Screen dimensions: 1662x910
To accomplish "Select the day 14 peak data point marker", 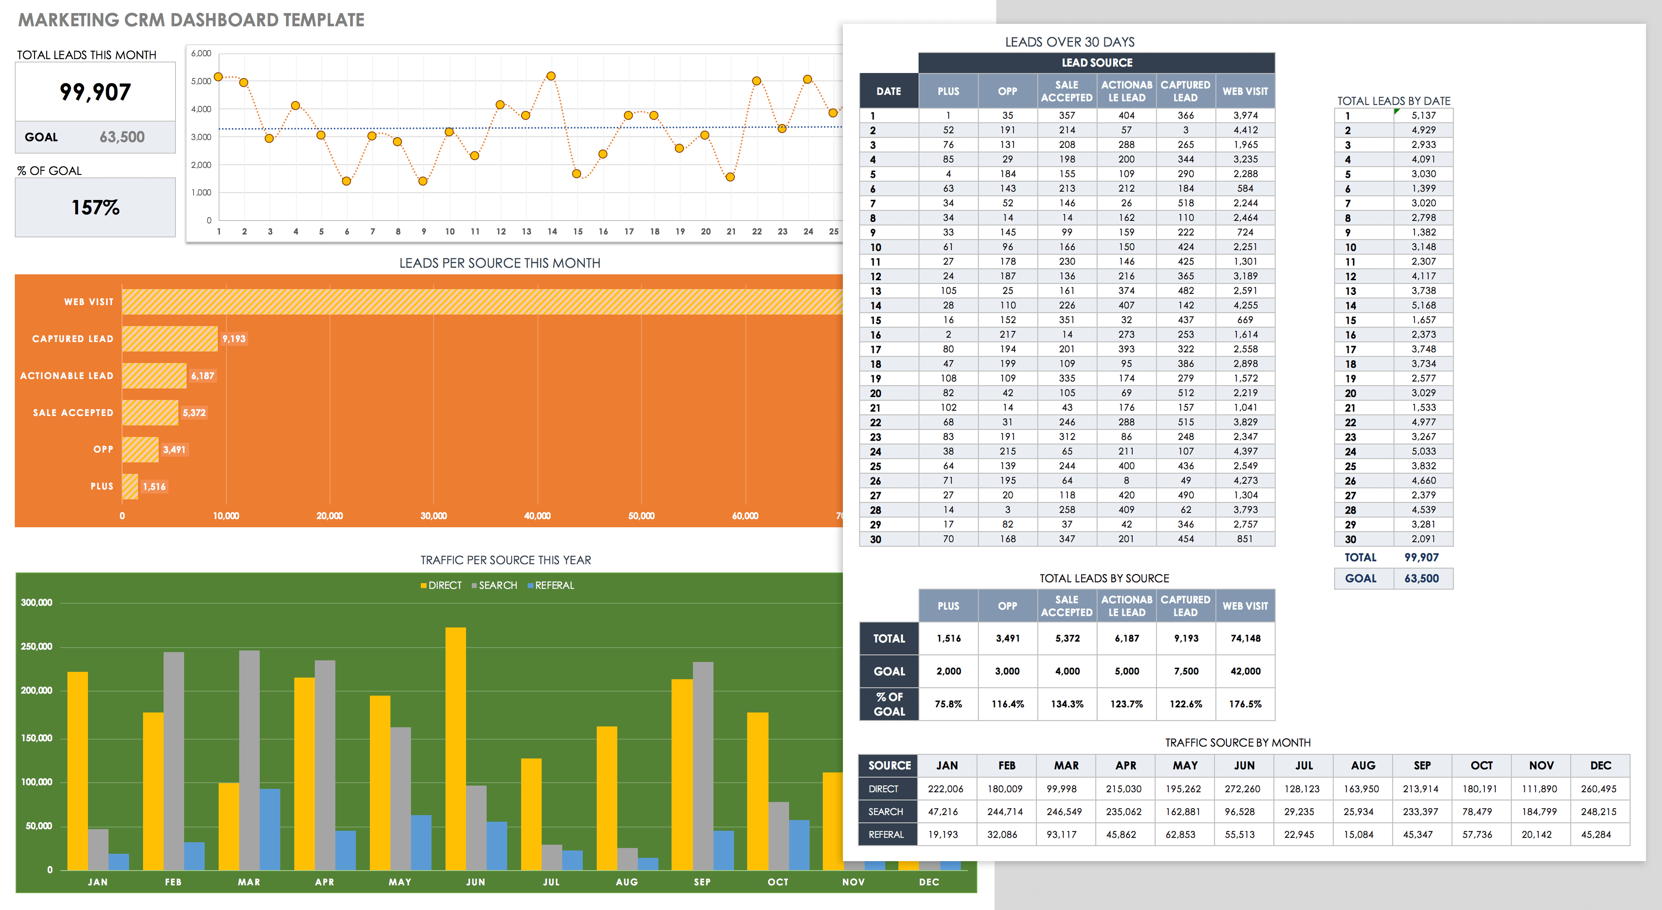I will click(551, 76).
